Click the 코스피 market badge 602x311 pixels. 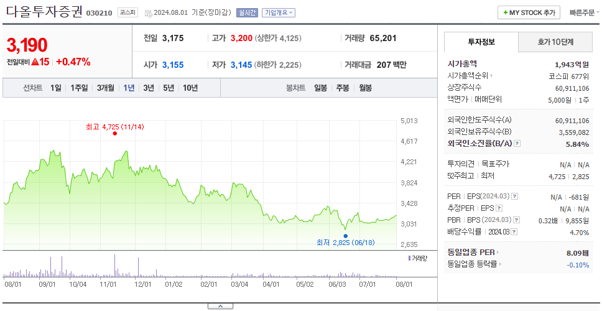pos(127,12)
